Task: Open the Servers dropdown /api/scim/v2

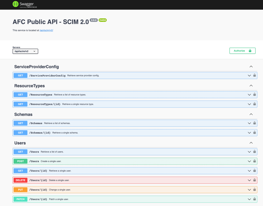Action: click(x=25, y=51)
